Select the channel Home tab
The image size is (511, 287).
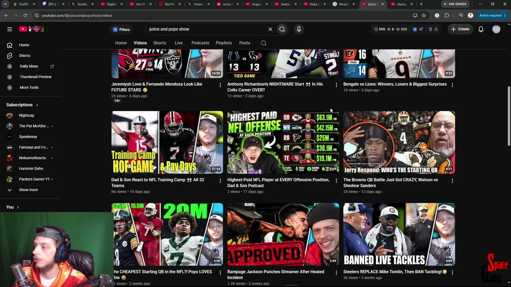pos(121,43)
